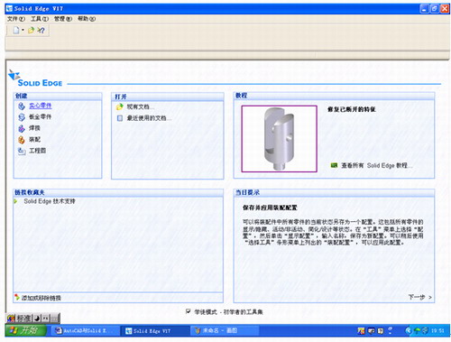Click the What's This help icon
Viewport: 451px width, 342px height.
[x=41, y=30]
